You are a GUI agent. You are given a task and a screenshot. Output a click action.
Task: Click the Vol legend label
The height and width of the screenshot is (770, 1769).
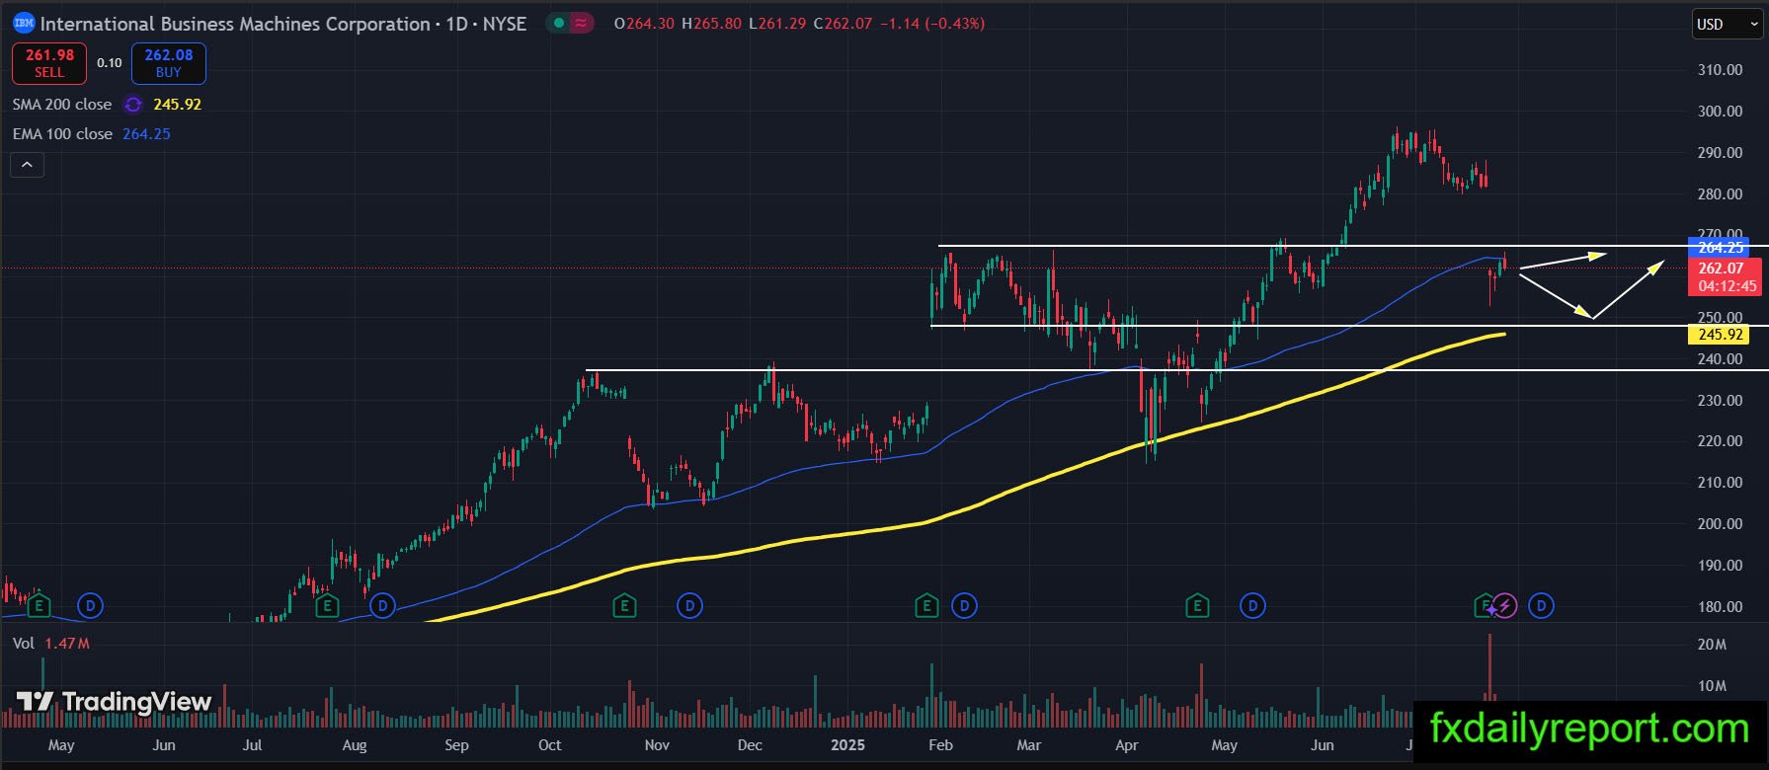tap(24, 644)
